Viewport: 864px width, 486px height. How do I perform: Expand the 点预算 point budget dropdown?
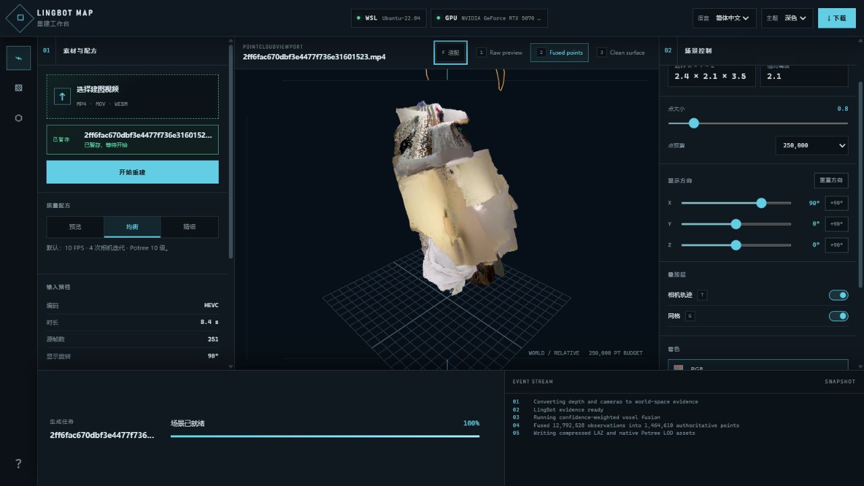[x=811, y=145]
